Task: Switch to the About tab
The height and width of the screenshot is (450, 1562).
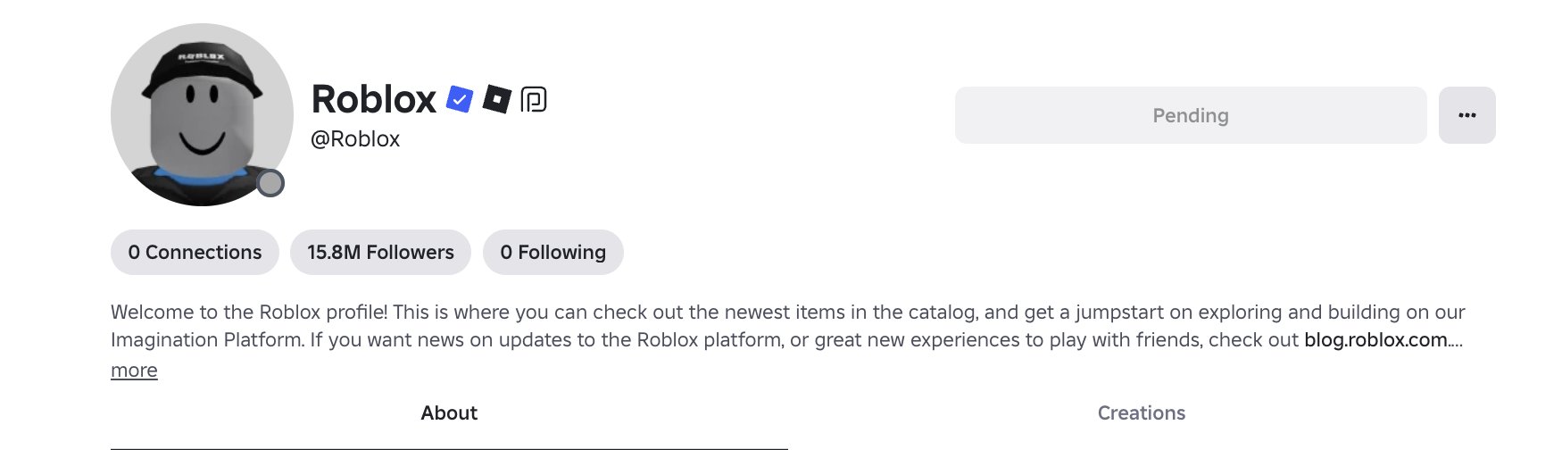Action: coord(449,413)
